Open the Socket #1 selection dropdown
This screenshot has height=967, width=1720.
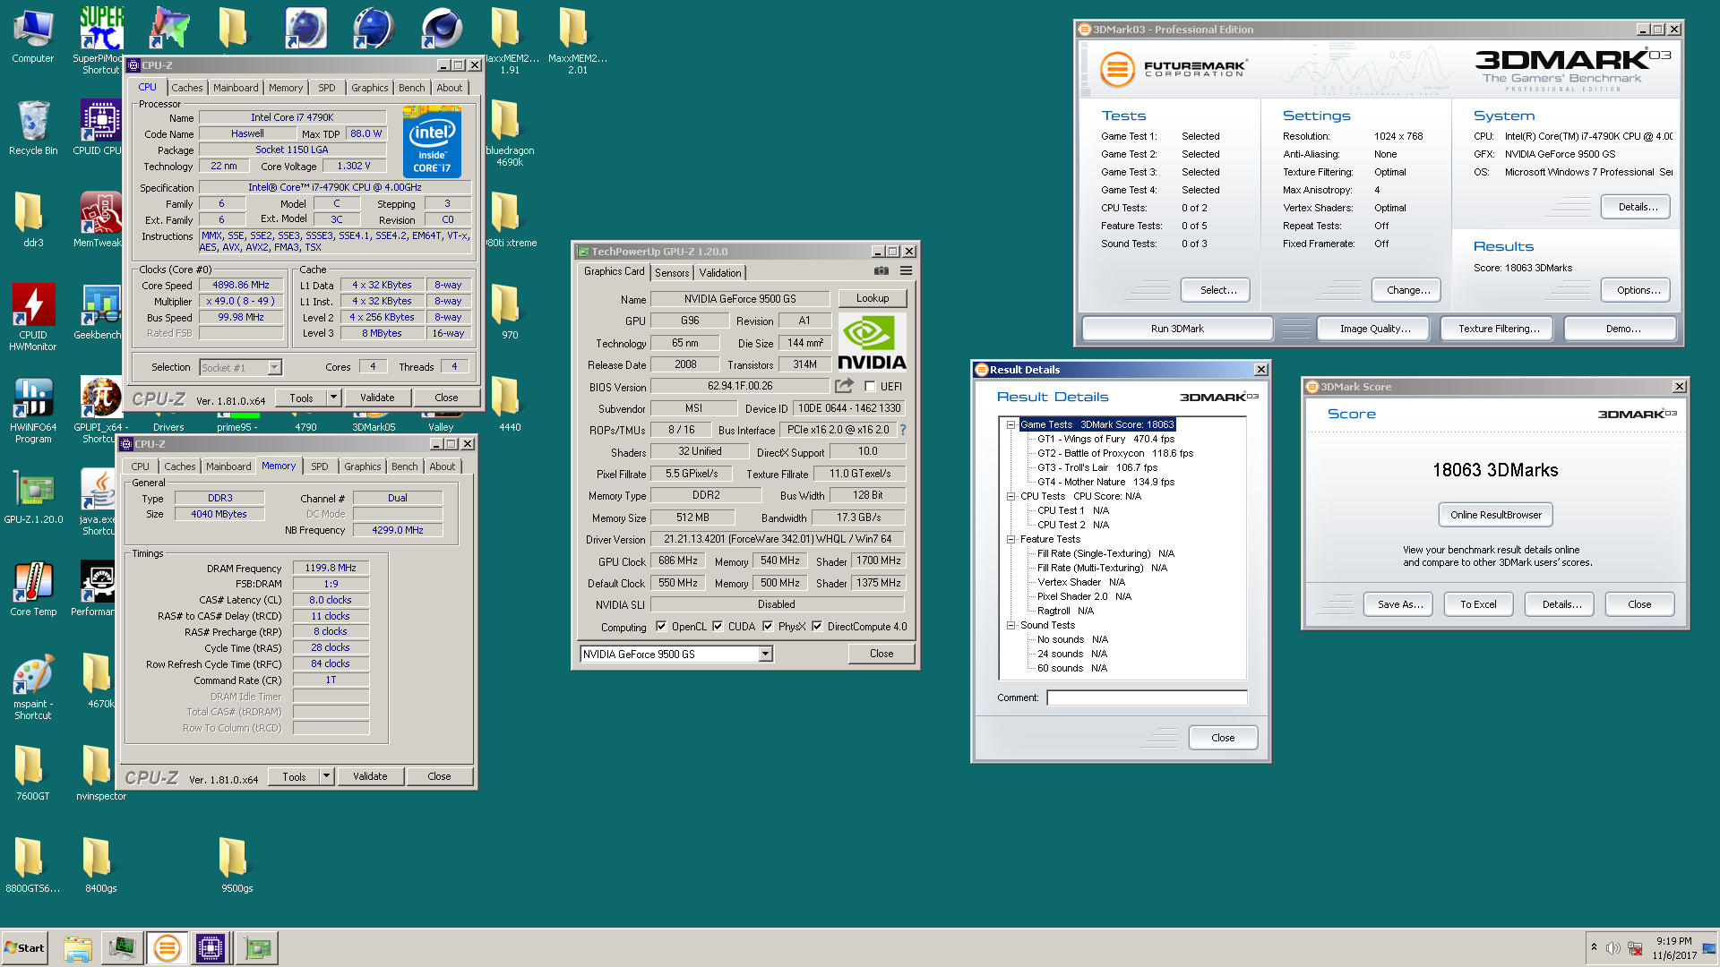[x=274, y=367]
